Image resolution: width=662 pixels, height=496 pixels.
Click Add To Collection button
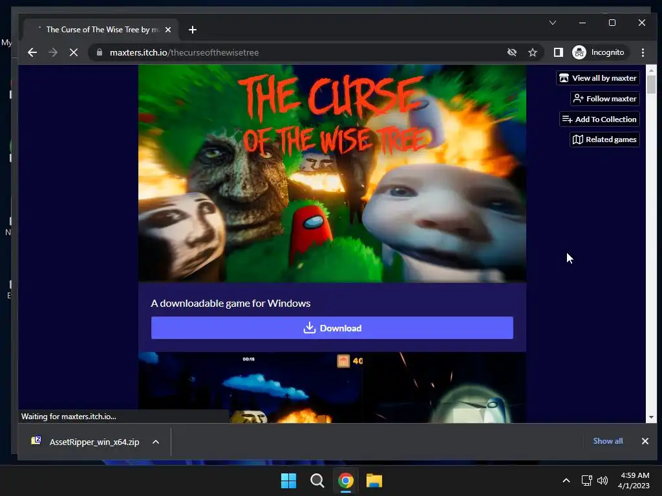[599, 119]
